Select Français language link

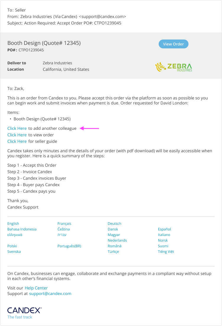pyautogui.click(x=64, y=224)
